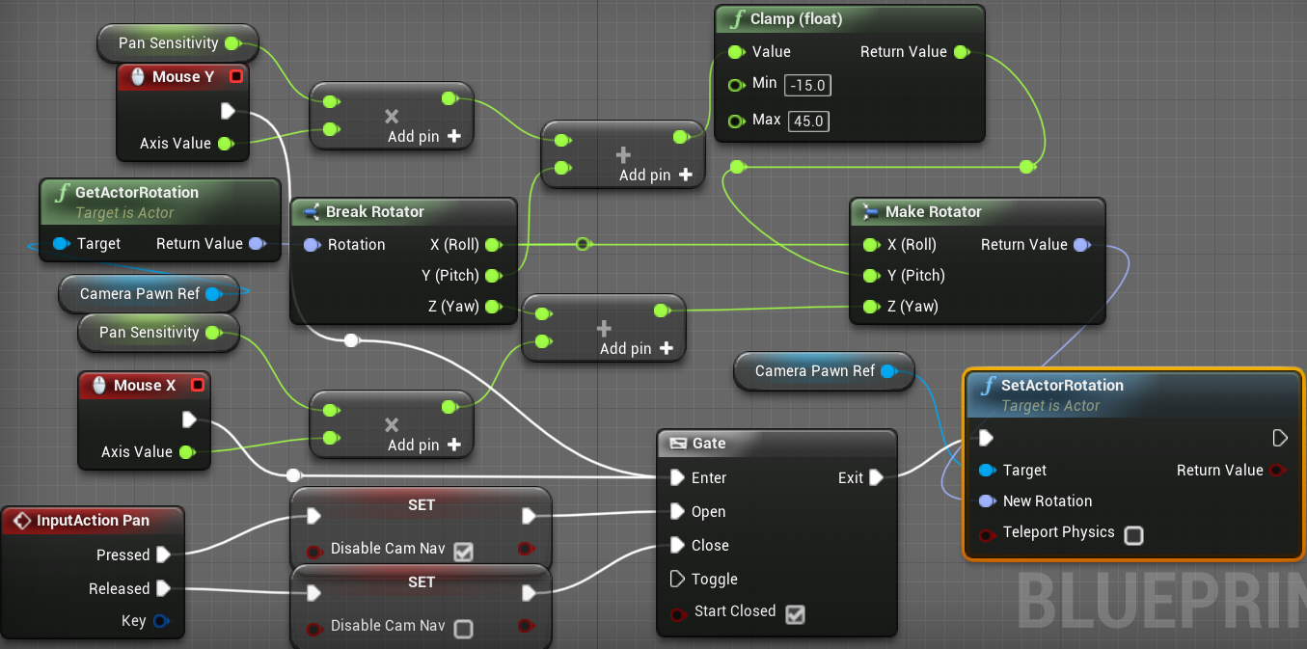
Task: Click the Mouse Y axis event icon
Action: coord(137,77)
